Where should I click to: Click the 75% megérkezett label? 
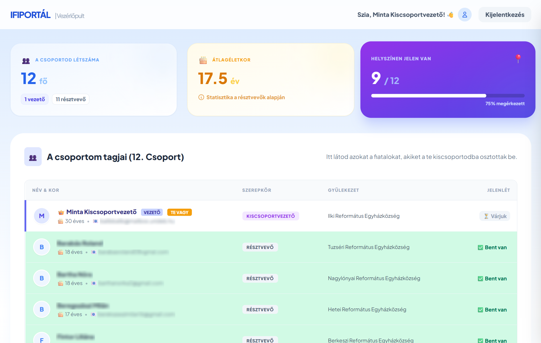point(505,104)
